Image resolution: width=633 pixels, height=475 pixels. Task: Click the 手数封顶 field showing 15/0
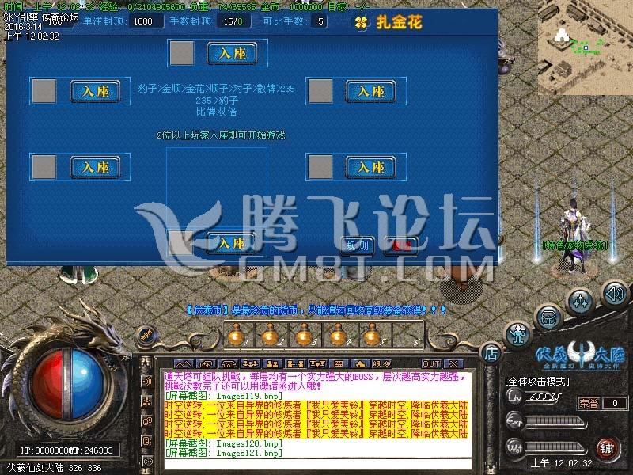pos(233,21)
